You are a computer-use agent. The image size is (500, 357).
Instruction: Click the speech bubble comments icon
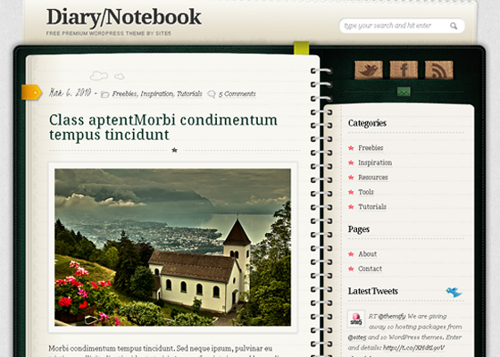[212, 94]
